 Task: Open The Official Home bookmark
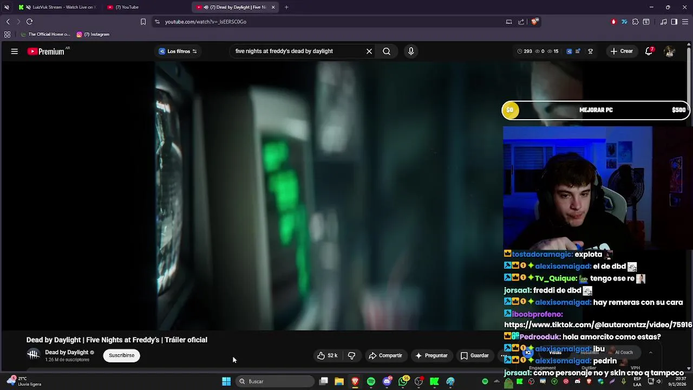coord(46,34)
